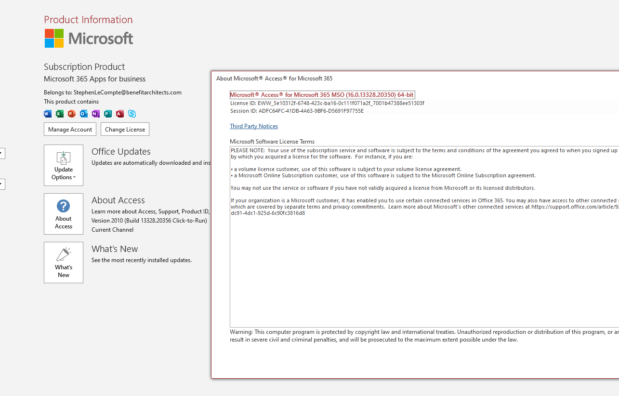Click the Skype icon in the product list

click(x=132, y=114)
